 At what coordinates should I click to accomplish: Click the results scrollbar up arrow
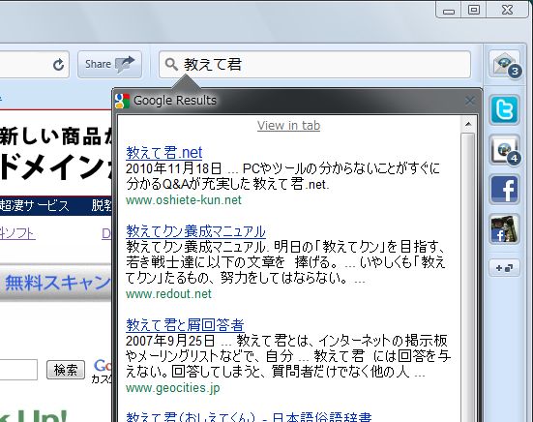(x=468, y=124)
